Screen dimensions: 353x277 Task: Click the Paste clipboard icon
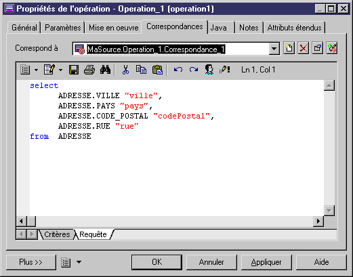(x=157, y=70)
